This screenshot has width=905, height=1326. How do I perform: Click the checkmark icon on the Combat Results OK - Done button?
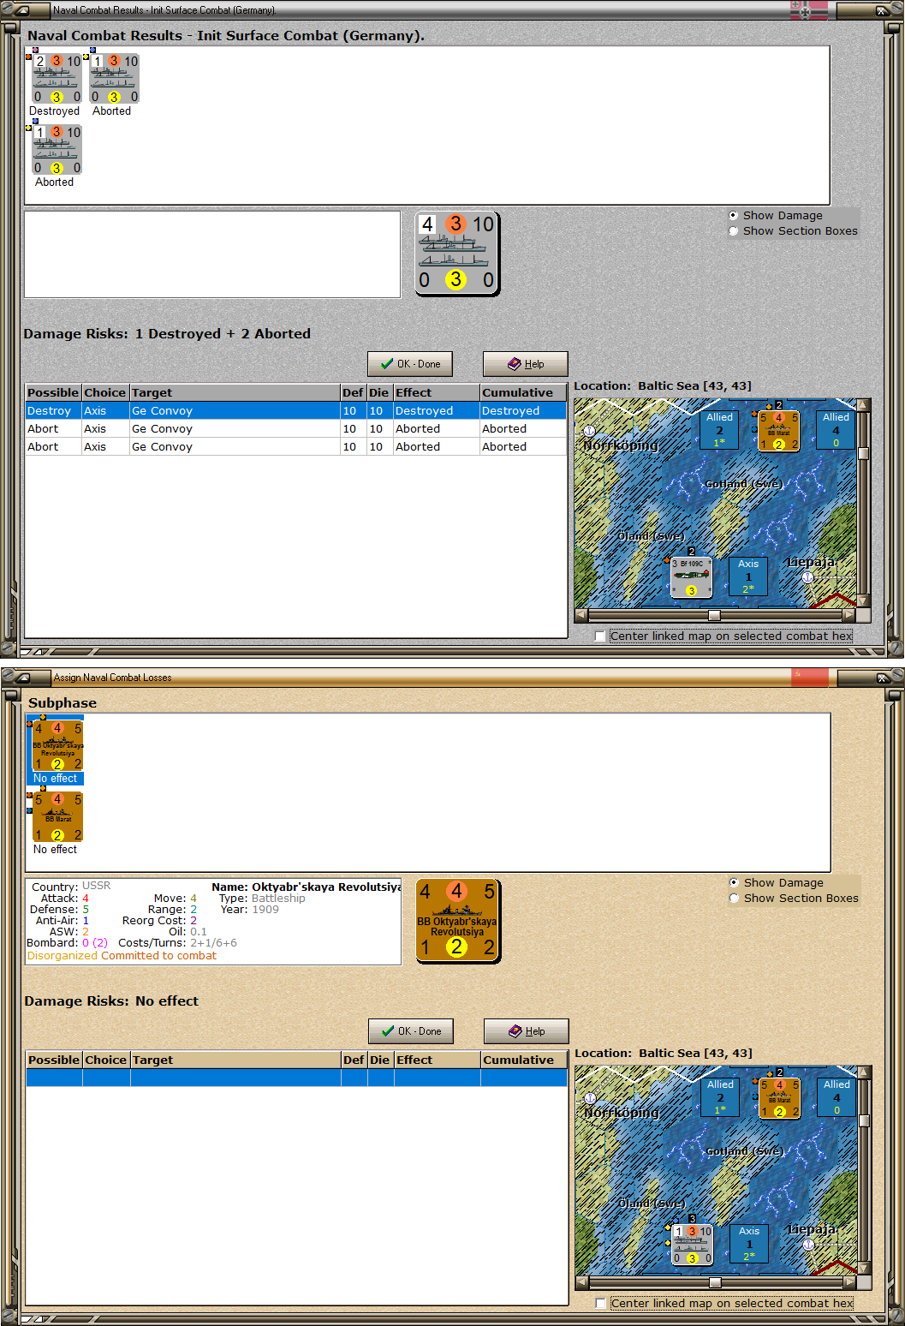[387, 364]
